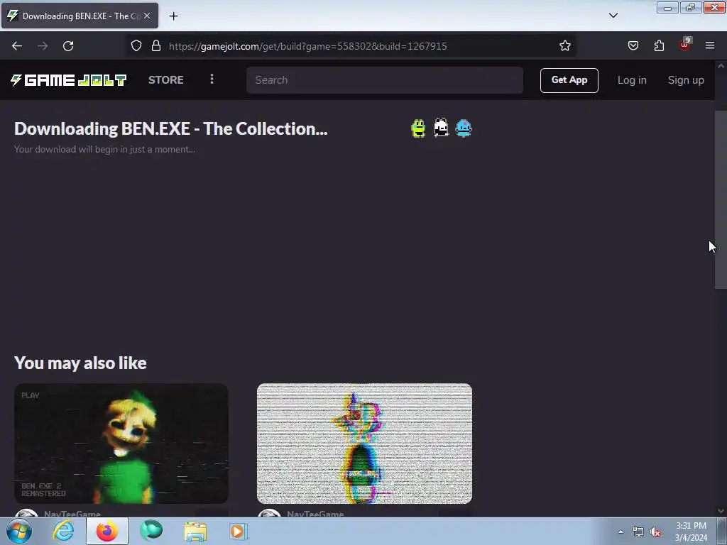
Task: View site security via the padlock icon
Action: click(x=156, y=45)
